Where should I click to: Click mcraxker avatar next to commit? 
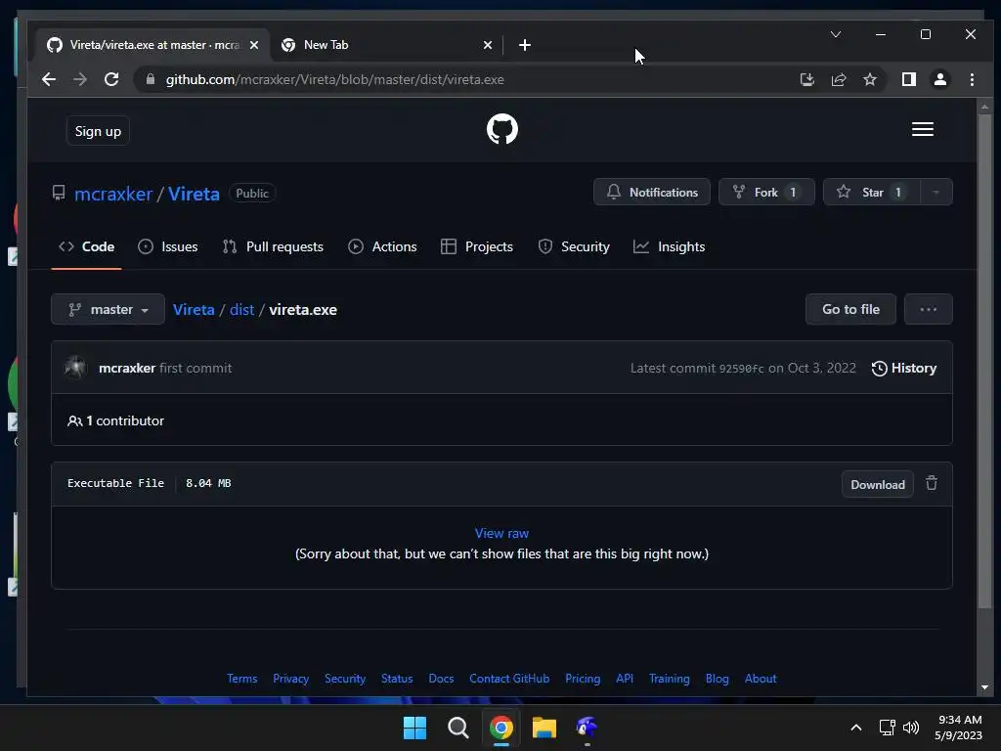[x=75, y=368]
